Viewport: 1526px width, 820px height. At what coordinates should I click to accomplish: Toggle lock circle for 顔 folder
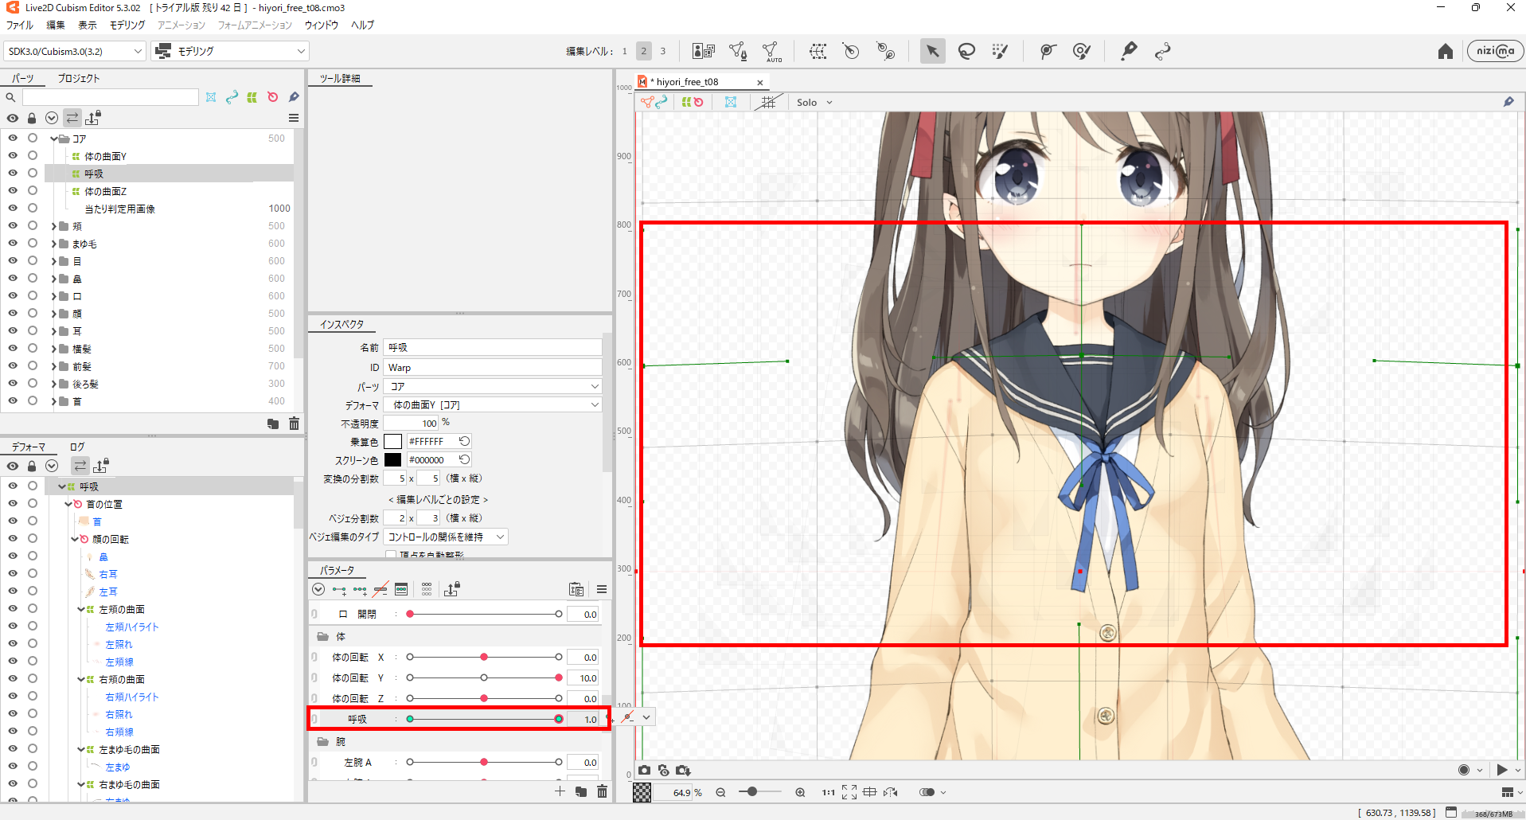click(x=33, y=313)
